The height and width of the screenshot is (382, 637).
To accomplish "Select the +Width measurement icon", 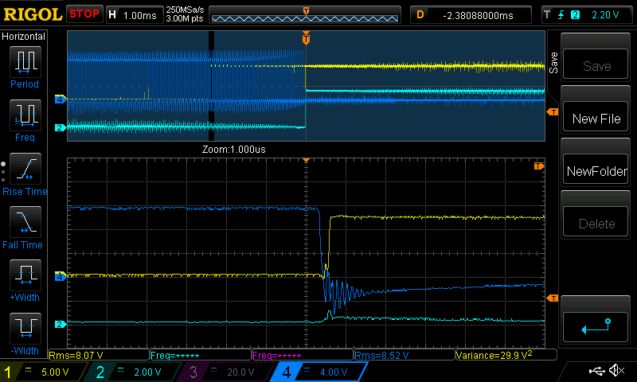I will pyautogui.click(x=24, y=275).
